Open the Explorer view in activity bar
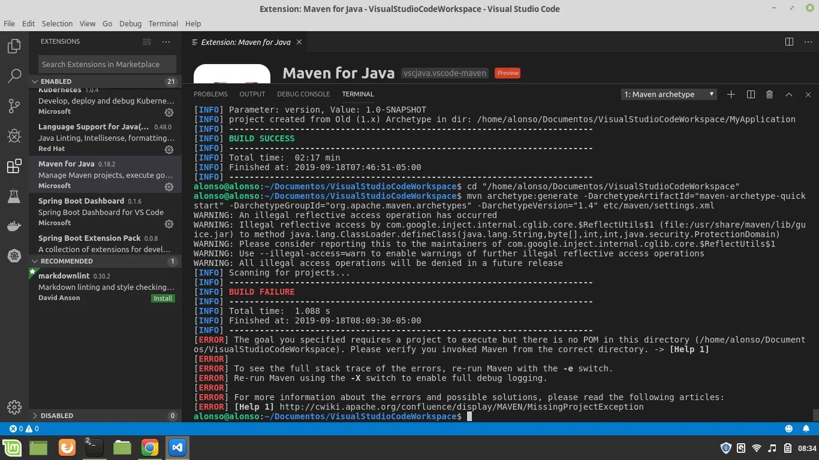Viewport: 819px width, 460px height. (14, 46)
